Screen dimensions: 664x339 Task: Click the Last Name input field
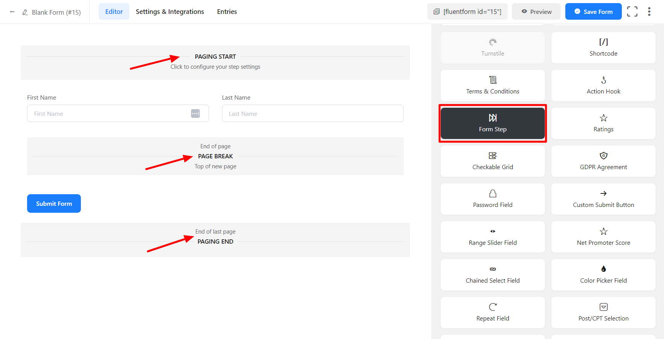(312, 114)
